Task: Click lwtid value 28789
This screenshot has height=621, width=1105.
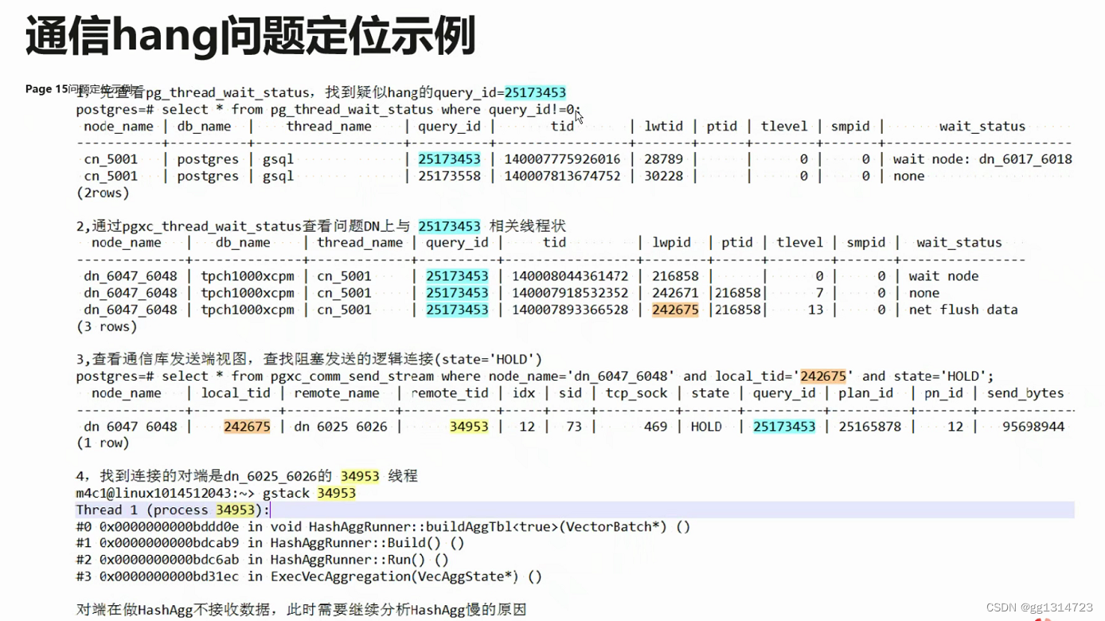Action: point(663,159)
